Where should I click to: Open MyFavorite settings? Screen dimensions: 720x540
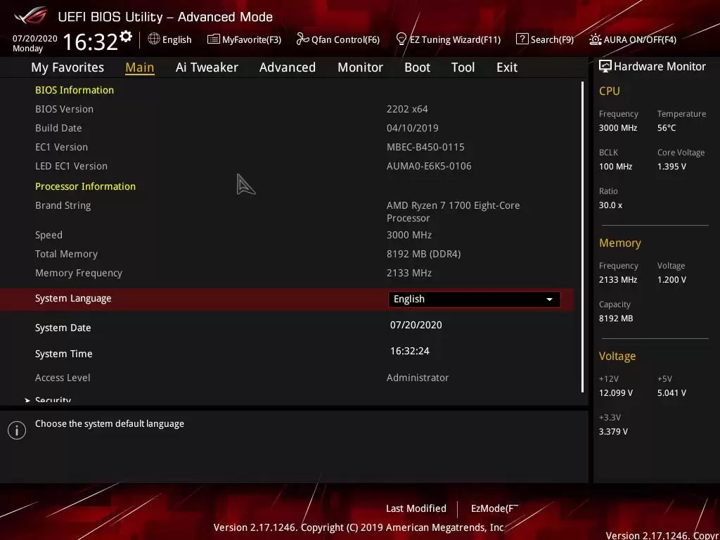coord(244,39)
